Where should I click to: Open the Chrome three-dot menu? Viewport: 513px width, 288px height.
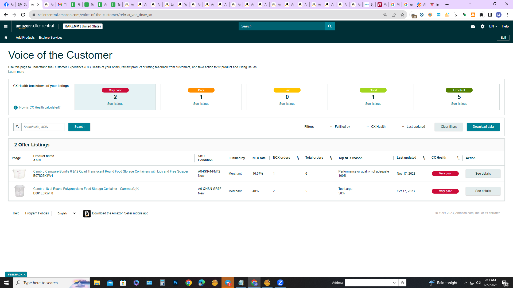pos(507,15)
